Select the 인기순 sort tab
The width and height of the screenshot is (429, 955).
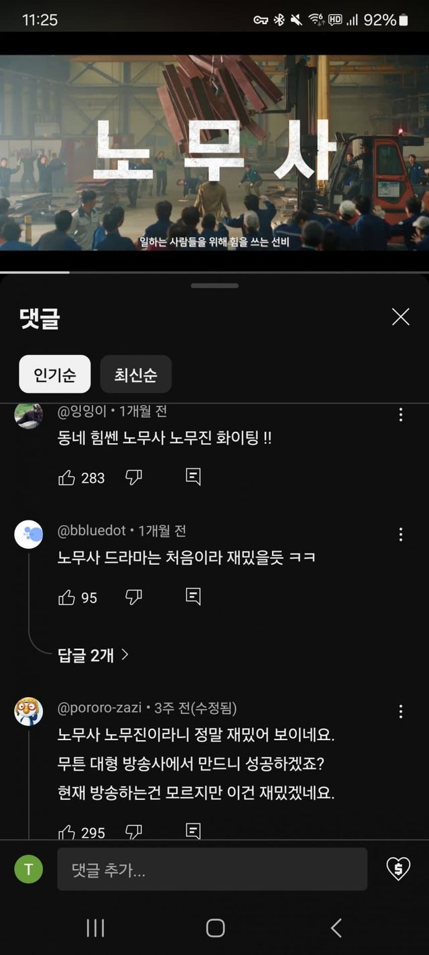click(54, 374)
